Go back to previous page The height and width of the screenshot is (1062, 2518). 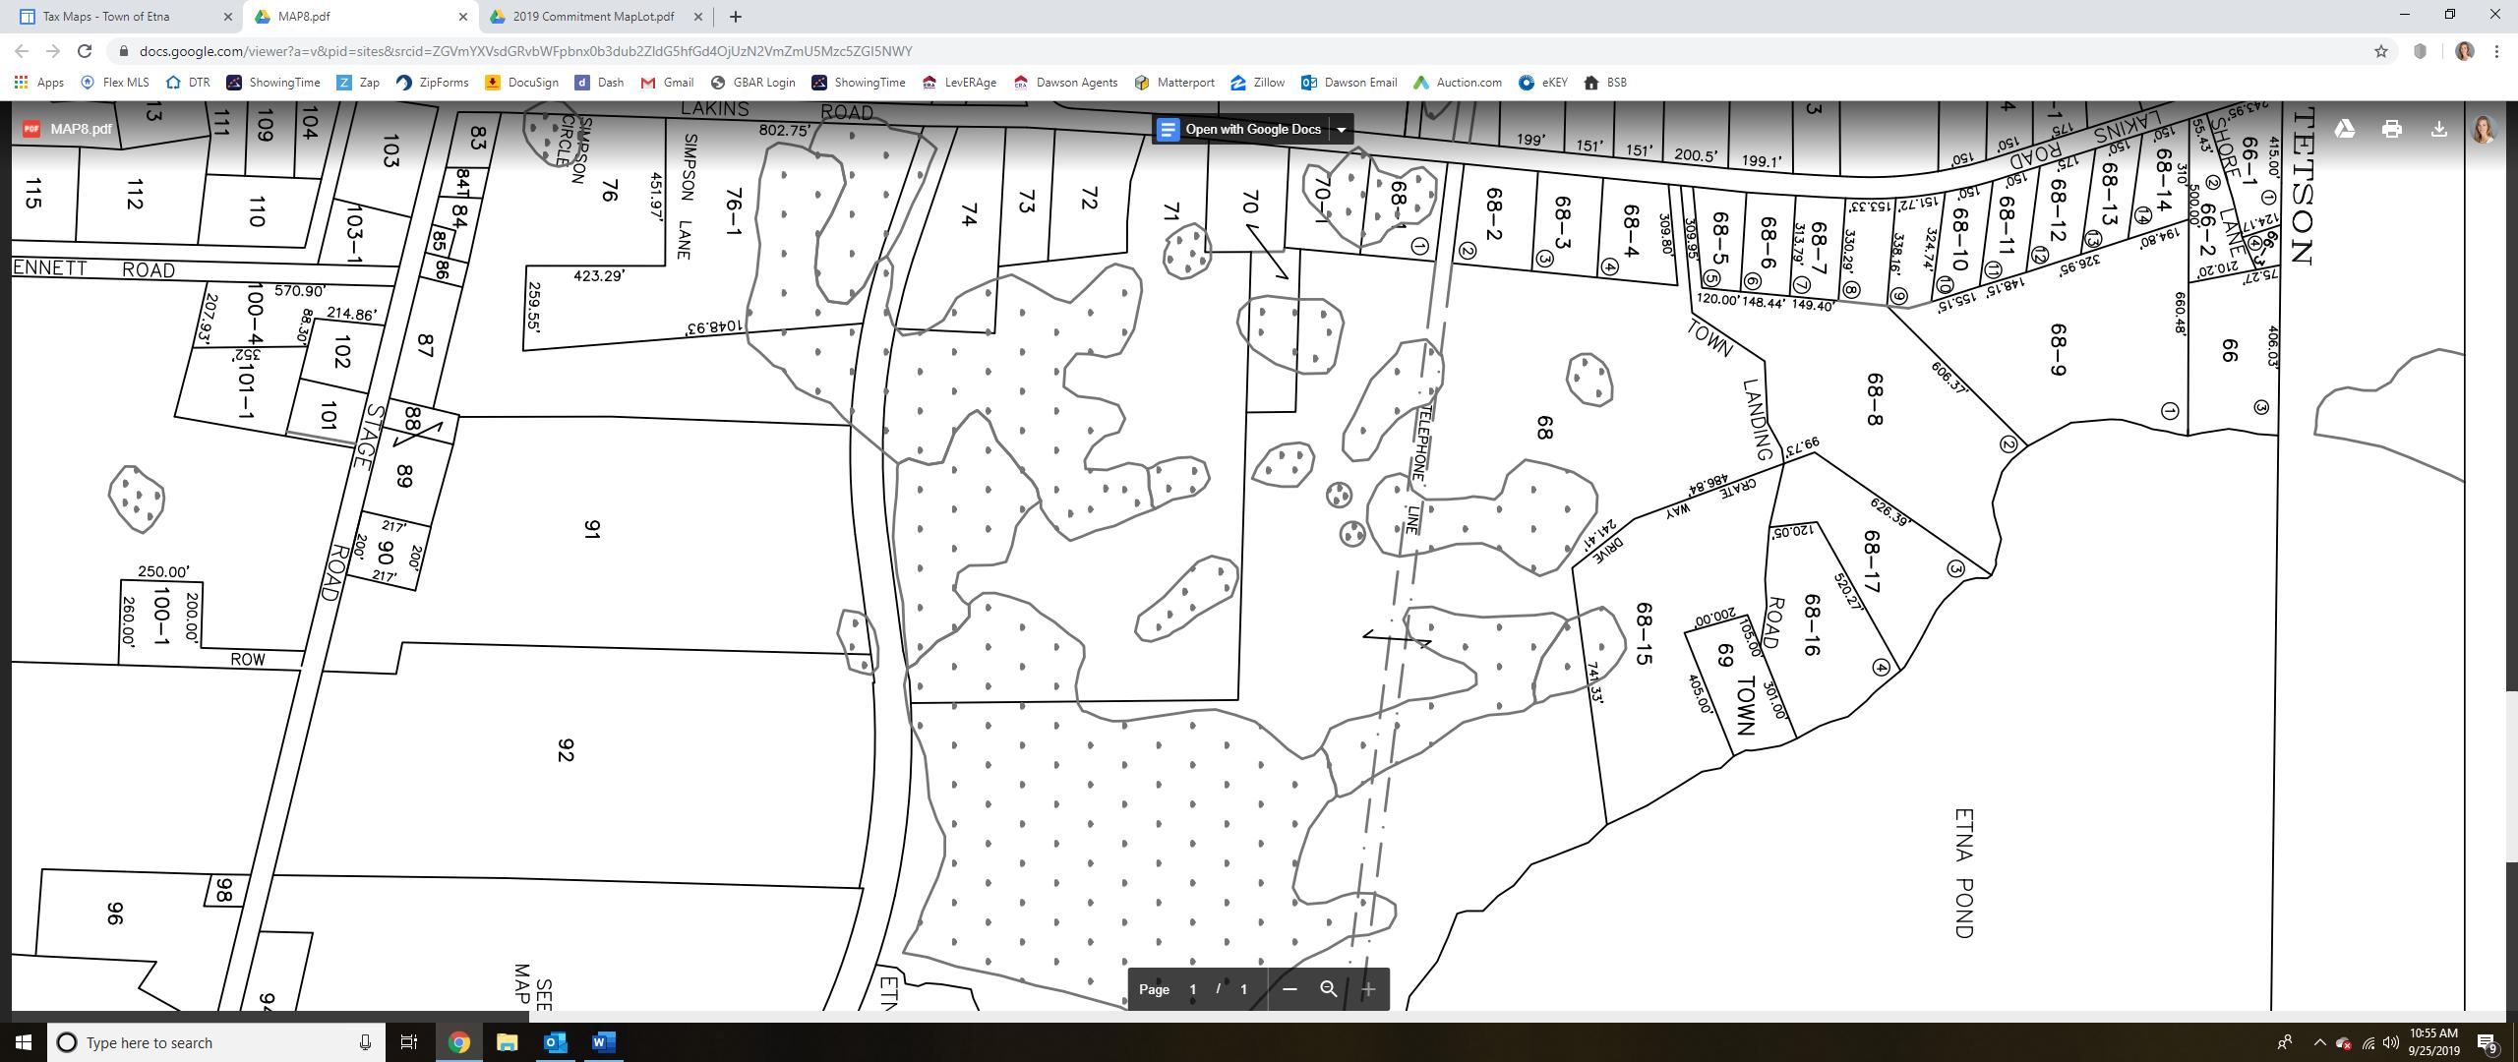click(x=22, y=51)
